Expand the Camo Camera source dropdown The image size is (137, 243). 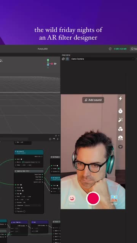pos(102,59)
